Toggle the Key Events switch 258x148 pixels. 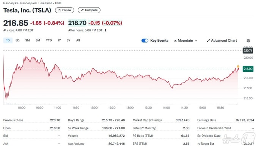pyautogui.click(x=145, y=41)
